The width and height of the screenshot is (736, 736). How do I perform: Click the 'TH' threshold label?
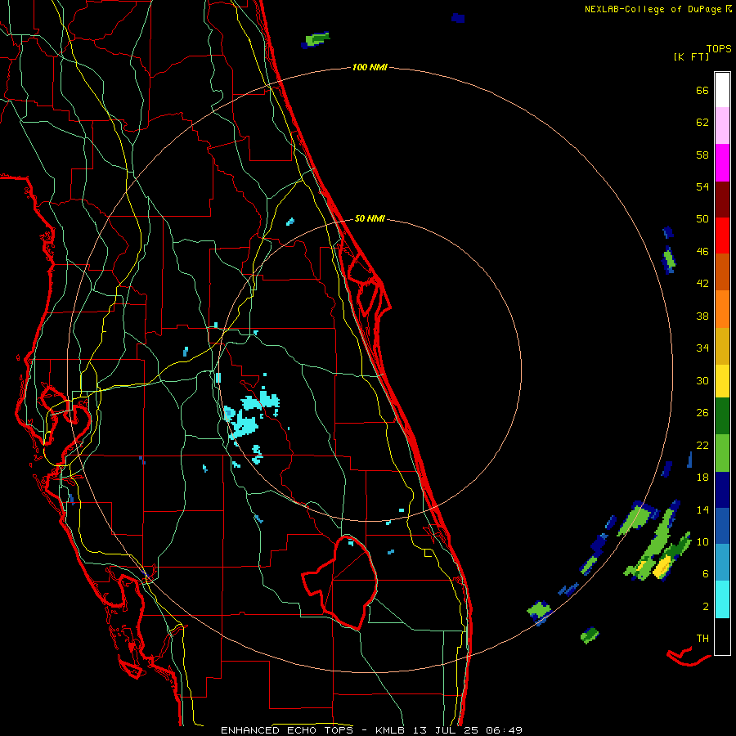coord(702,639)
